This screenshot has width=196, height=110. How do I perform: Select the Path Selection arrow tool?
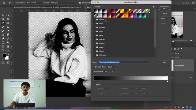pos(8,42)
